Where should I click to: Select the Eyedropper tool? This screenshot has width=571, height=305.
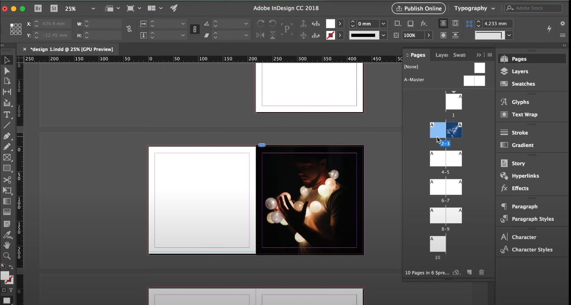tap(7, 235)
